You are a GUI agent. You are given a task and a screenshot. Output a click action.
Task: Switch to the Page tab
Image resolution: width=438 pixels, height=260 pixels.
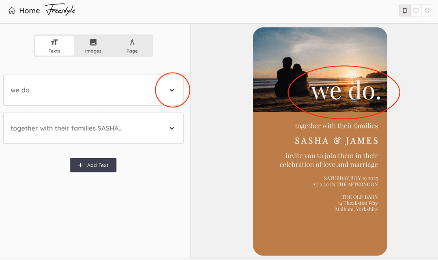coord(132,46)
